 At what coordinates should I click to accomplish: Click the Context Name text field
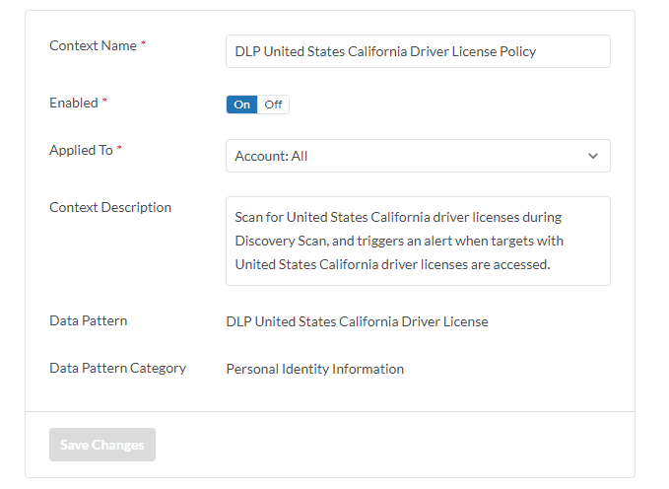(418, 51)
